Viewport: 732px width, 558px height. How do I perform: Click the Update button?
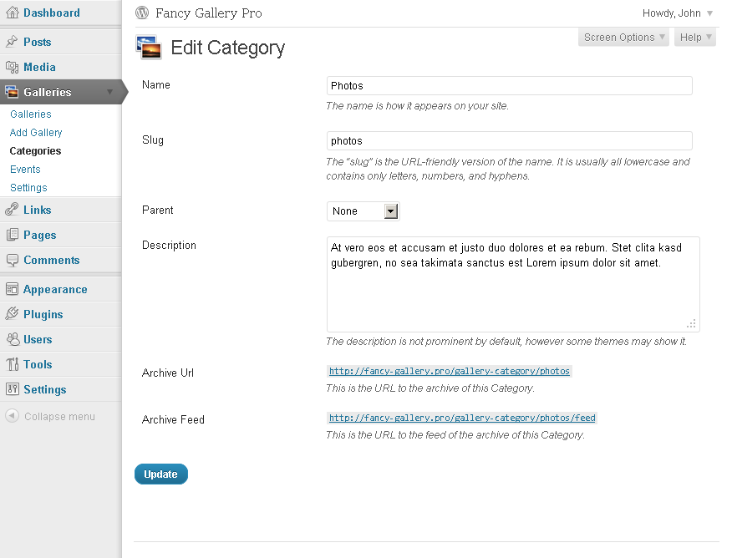tap(161, 474)
